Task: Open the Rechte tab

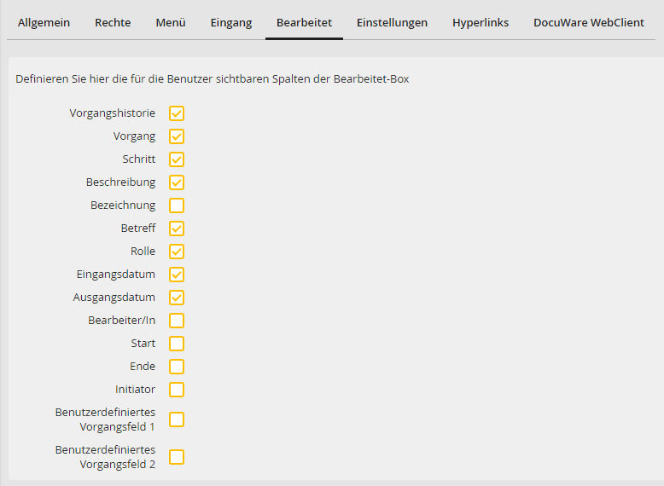Action: point(113,23)
